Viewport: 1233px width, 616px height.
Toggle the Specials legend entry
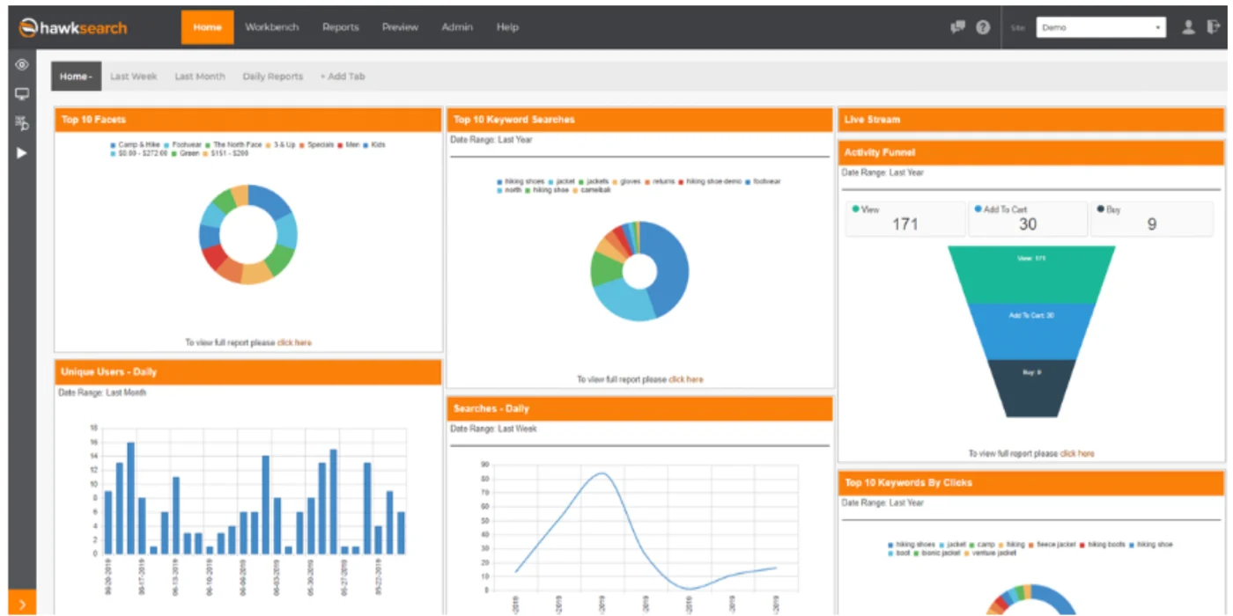tap(317, 144)
